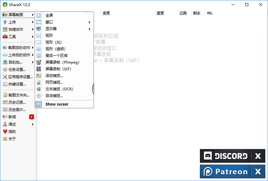
Task: Click the auto capture clock icon
Action: 39,96
